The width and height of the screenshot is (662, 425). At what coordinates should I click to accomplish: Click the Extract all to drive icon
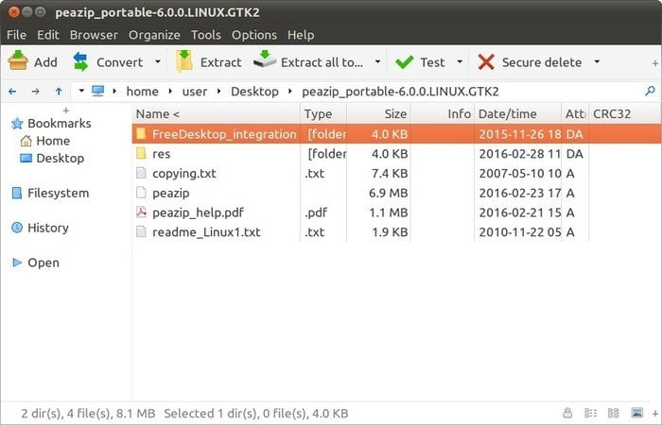265,59
